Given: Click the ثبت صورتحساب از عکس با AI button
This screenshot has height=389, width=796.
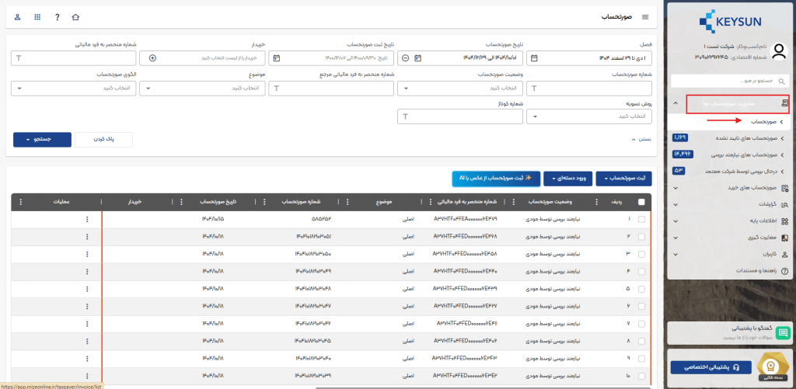Looking at the screenshot, I should (496, 179).
